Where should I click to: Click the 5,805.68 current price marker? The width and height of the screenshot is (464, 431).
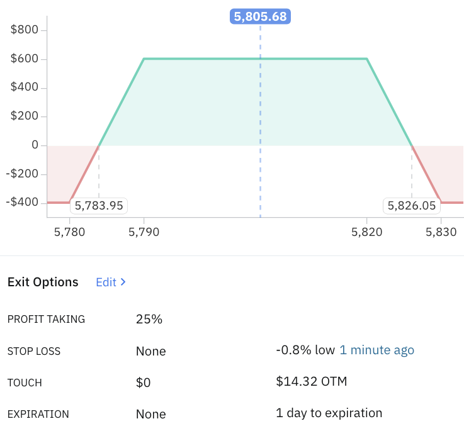[260, 17]
